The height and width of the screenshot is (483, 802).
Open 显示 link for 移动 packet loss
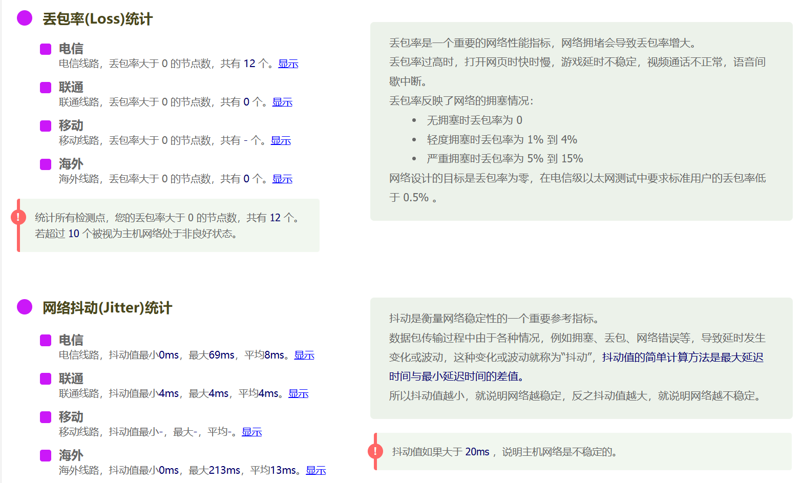[x=281, y=140]
